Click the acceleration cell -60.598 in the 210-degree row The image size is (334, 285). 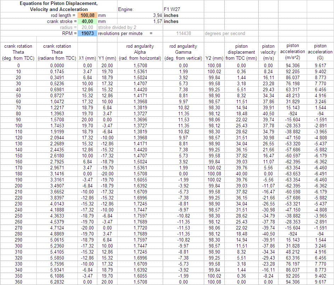click(293, 192)
